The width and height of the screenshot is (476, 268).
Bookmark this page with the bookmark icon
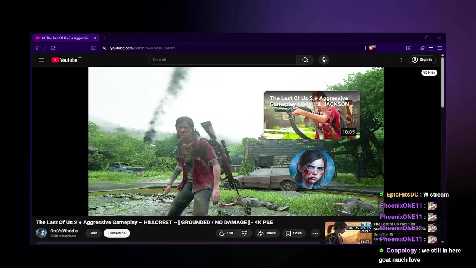tap(93, 48)
